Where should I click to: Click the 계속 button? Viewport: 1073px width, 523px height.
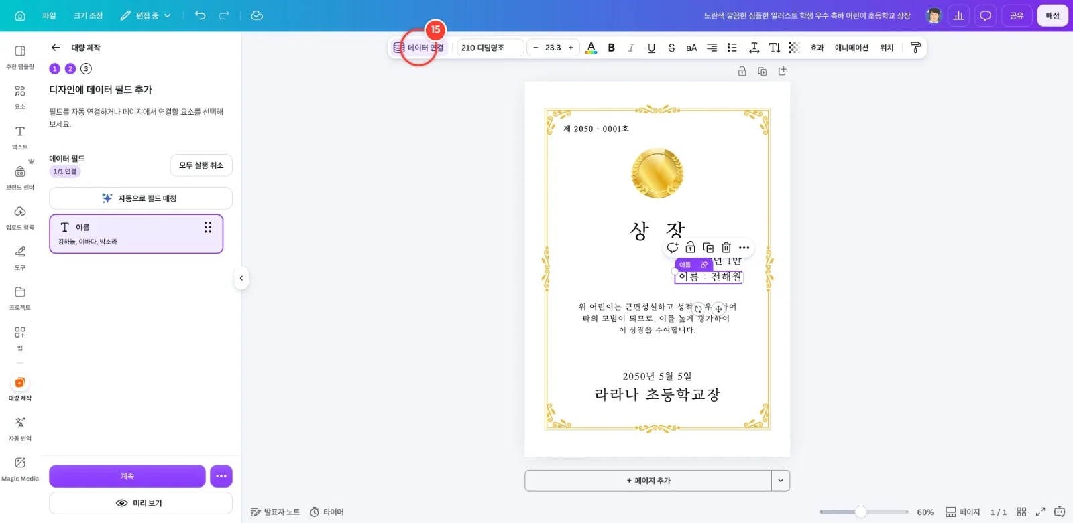pyautogui.click(x=127, y=476)
